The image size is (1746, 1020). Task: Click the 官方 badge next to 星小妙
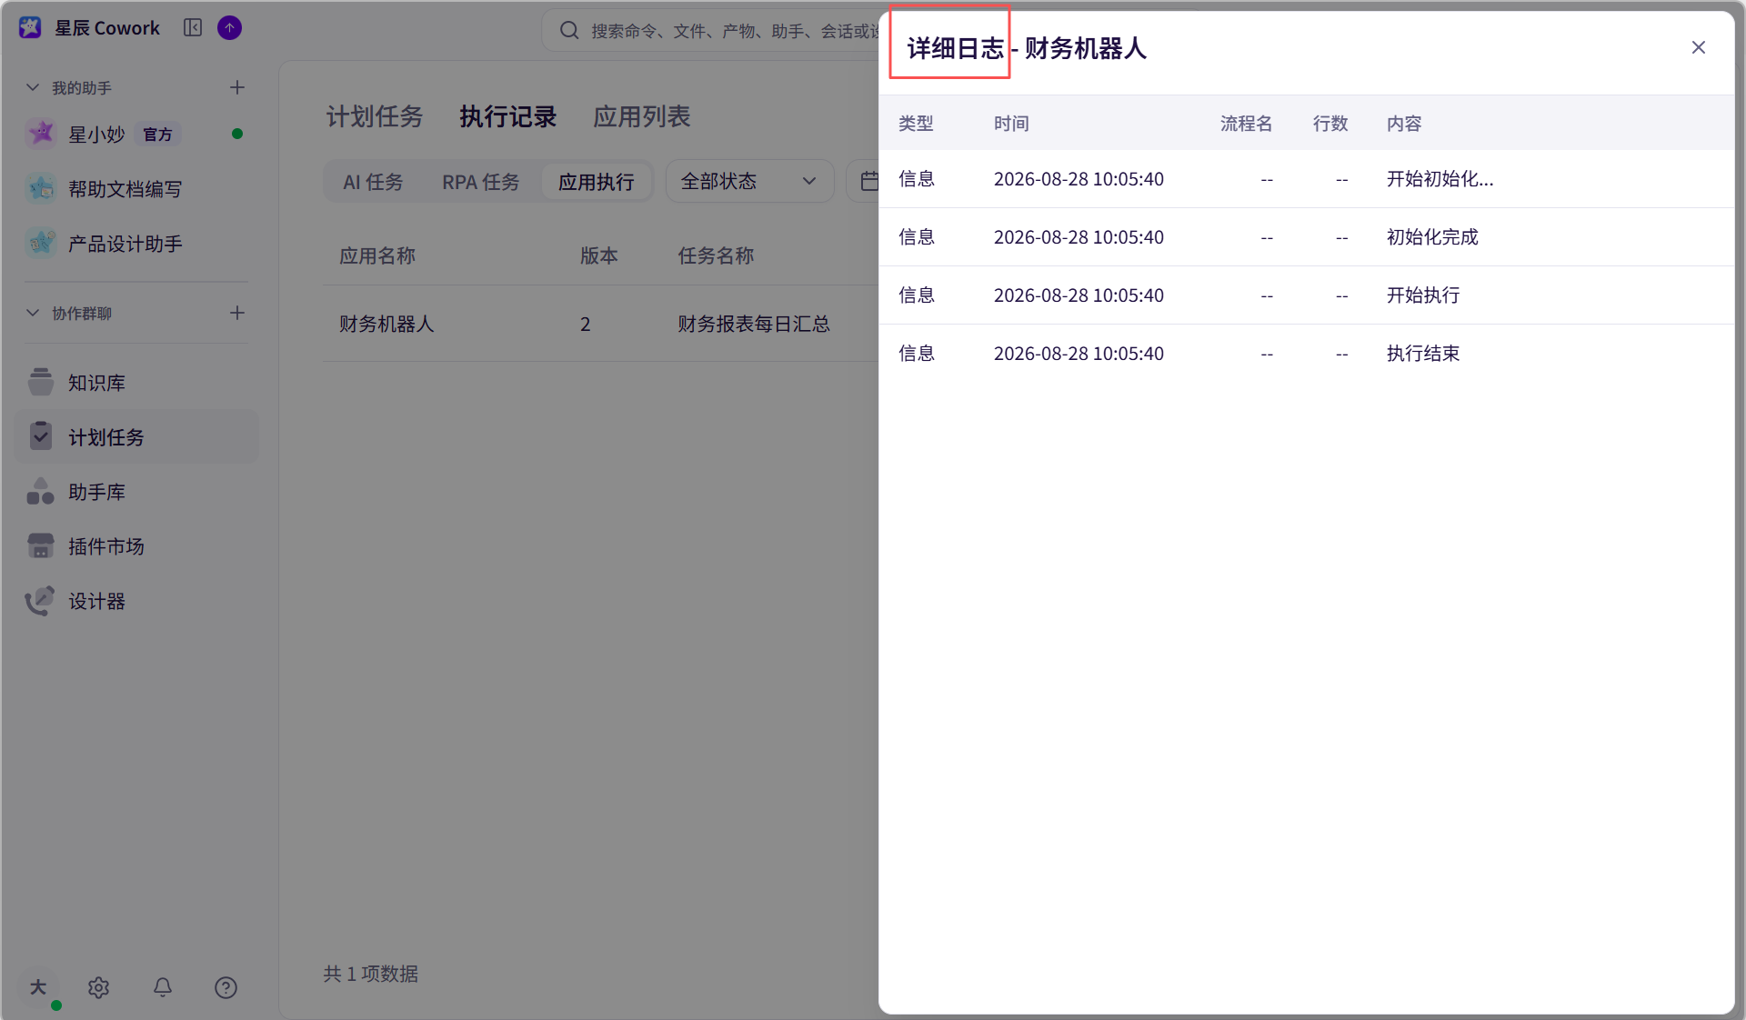(x=157, y=135)
